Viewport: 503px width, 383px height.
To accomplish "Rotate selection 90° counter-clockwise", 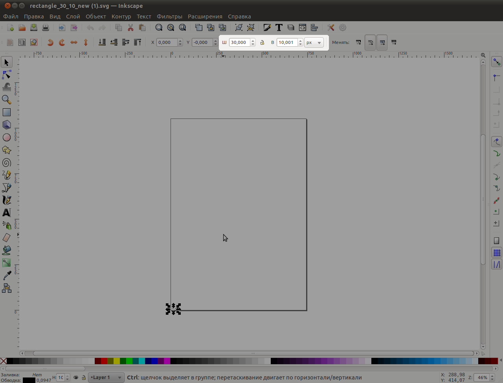I will click(50, 42).
